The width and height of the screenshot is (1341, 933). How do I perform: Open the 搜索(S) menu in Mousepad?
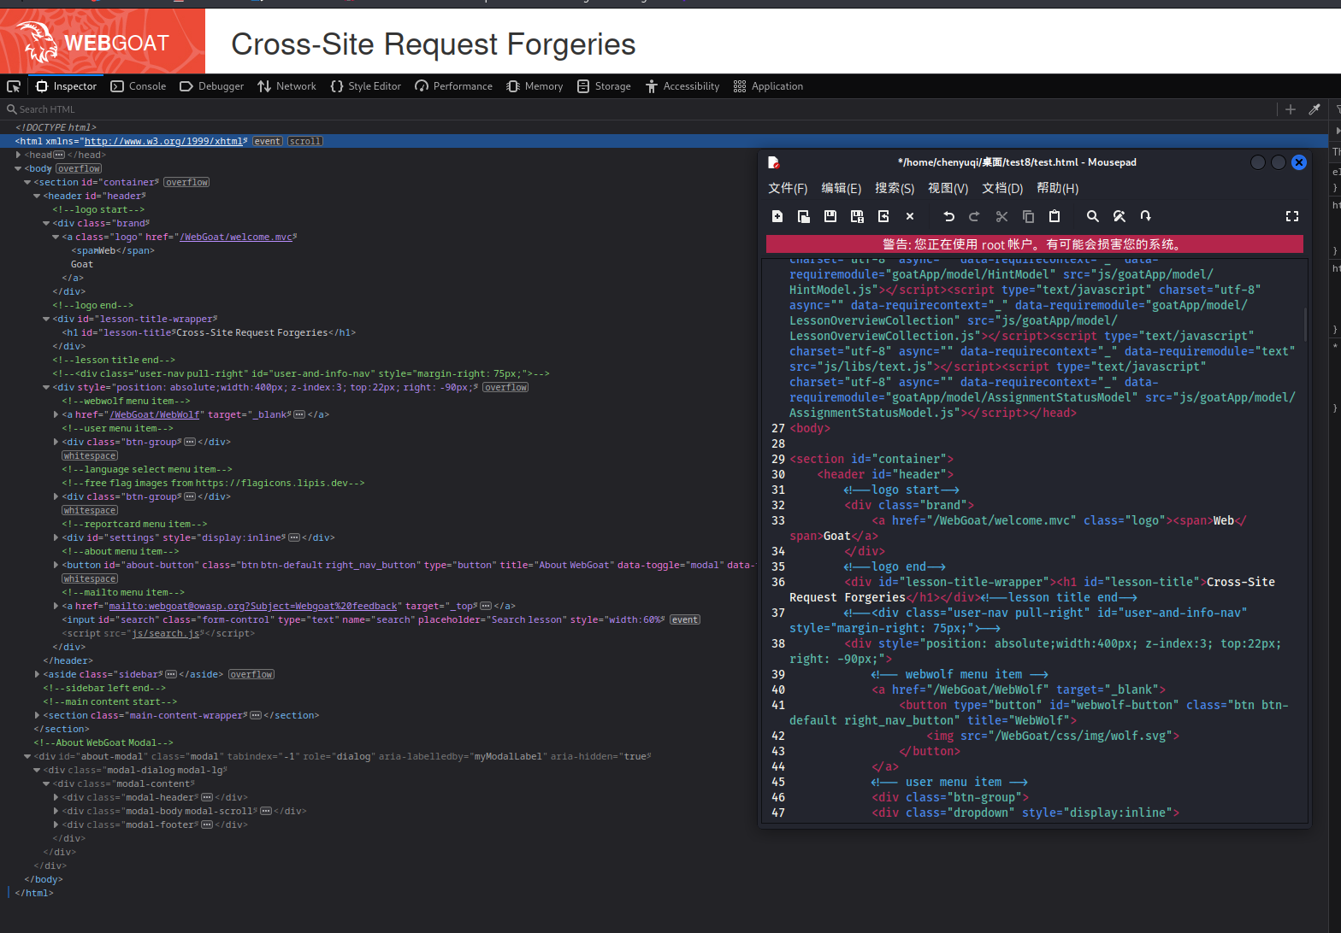[x=894, y=188]
